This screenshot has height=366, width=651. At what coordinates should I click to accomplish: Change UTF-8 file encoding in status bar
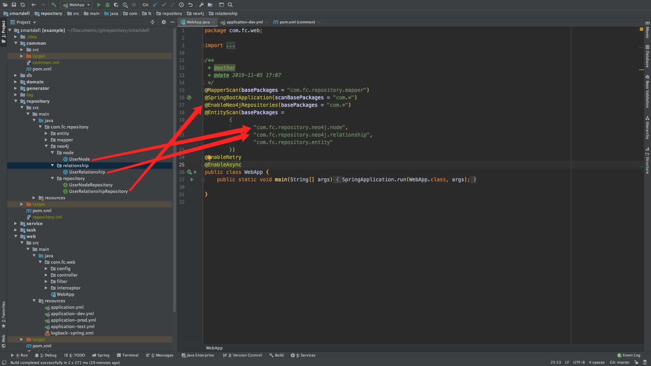pos(579,362)
